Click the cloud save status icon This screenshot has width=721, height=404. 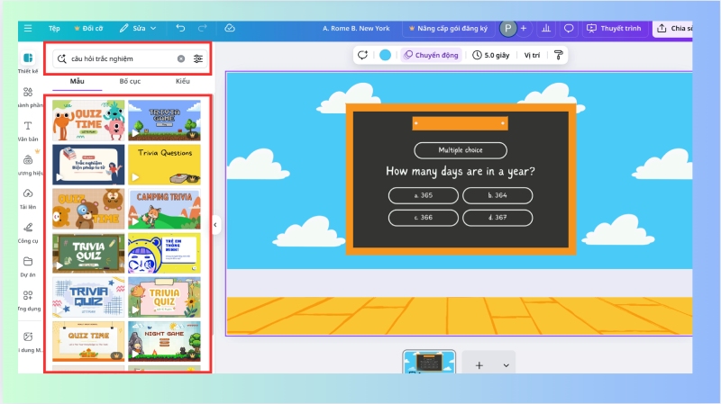click(230, 28)
